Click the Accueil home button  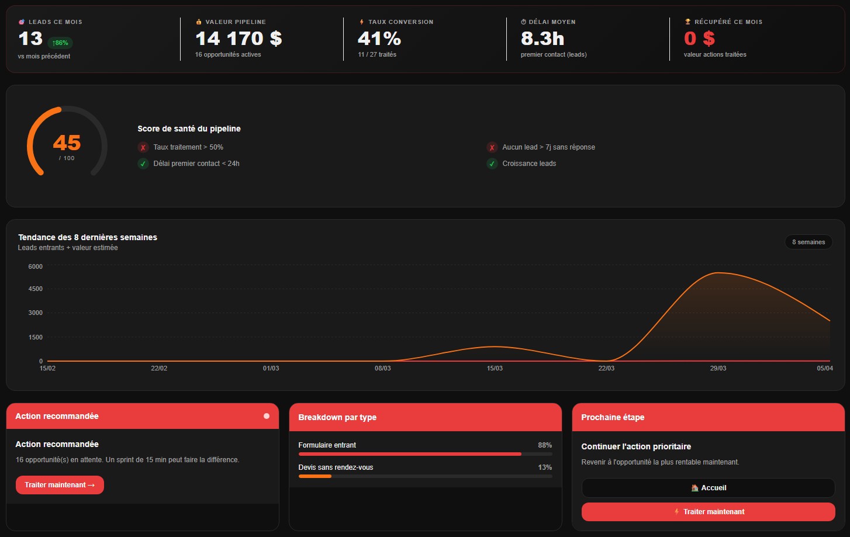click(x=708, y=488)
